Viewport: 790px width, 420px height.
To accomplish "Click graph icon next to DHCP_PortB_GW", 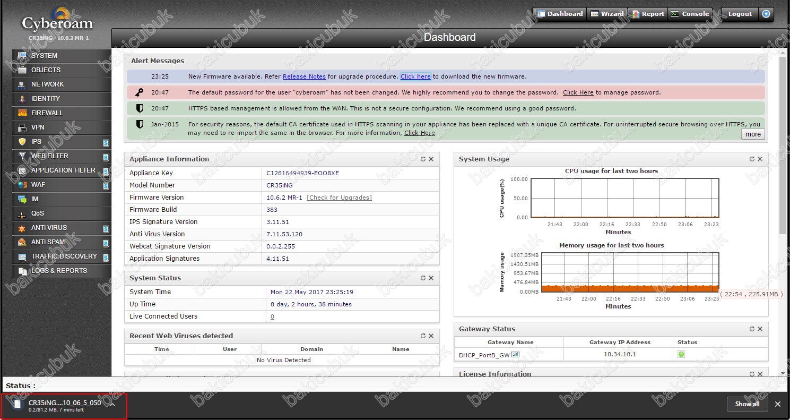I will click(x=515, y=354).
